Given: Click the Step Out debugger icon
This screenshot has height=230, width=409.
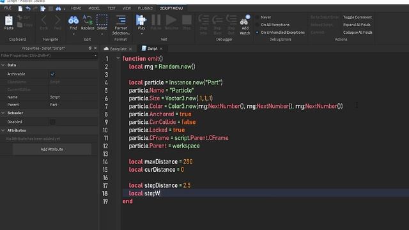Looking at the screenshot, I should point(231,20).
